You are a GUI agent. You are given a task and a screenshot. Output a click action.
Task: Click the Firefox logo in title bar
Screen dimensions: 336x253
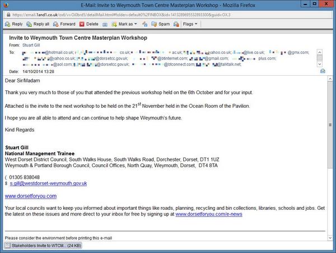coord(6,4)
